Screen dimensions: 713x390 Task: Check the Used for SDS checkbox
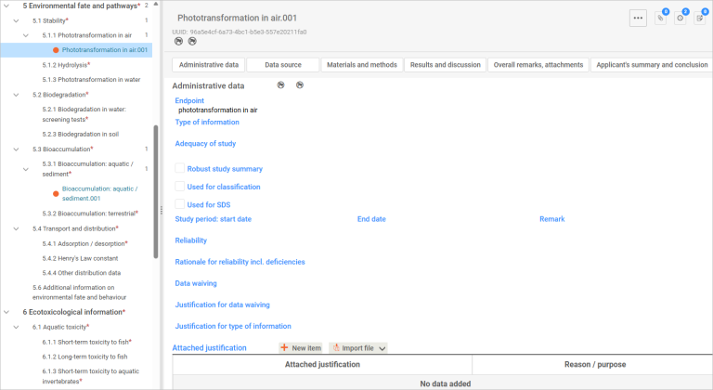[x=179, y=204]
